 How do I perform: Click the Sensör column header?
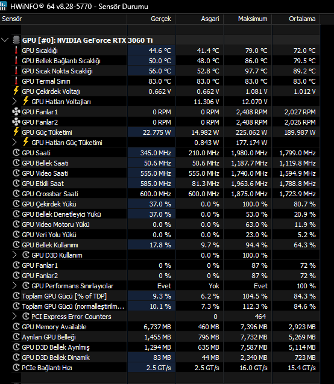63,19
